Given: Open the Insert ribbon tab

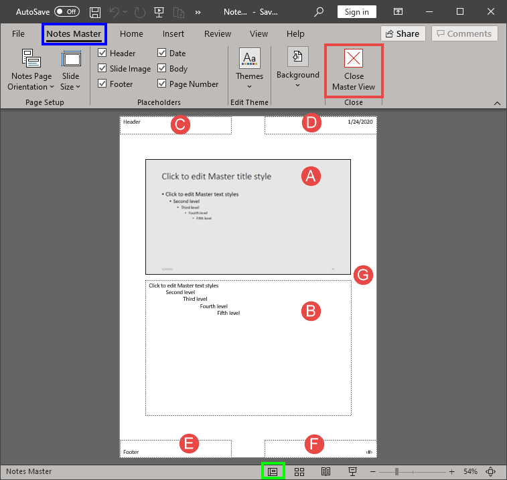Looking at the screenshot, I should point(173,33).
